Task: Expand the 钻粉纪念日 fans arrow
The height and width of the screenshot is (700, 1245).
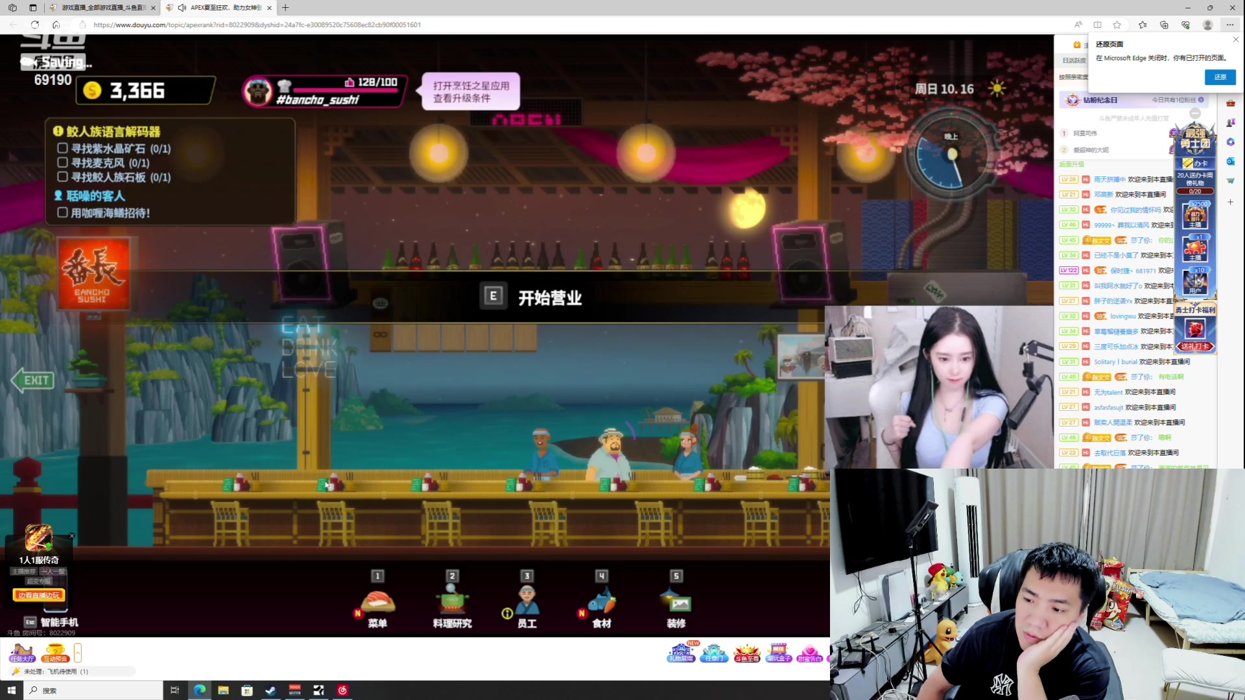Action: coord(1201,100)
